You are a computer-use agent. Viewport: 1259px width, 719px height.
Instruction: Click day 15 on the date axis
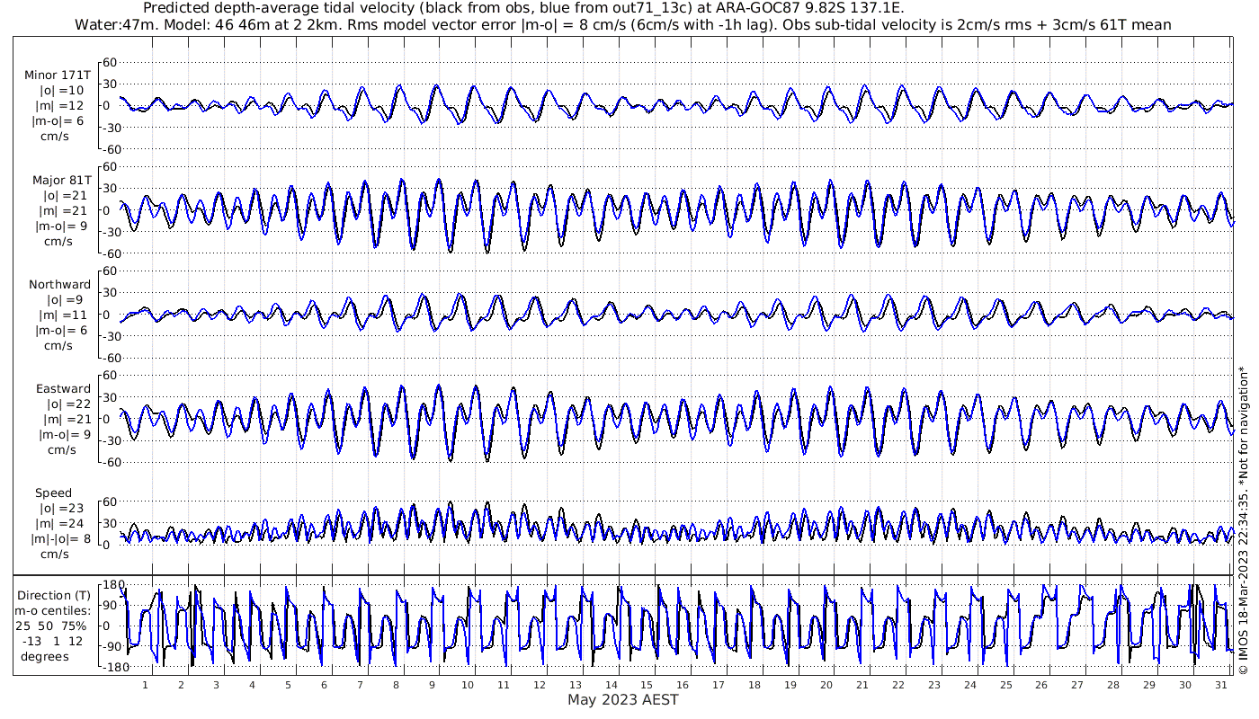tap(647, 685)
